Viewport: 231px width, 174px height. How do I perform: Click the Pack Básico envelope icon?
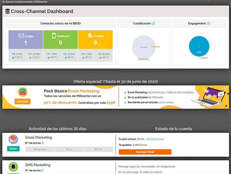23,92
